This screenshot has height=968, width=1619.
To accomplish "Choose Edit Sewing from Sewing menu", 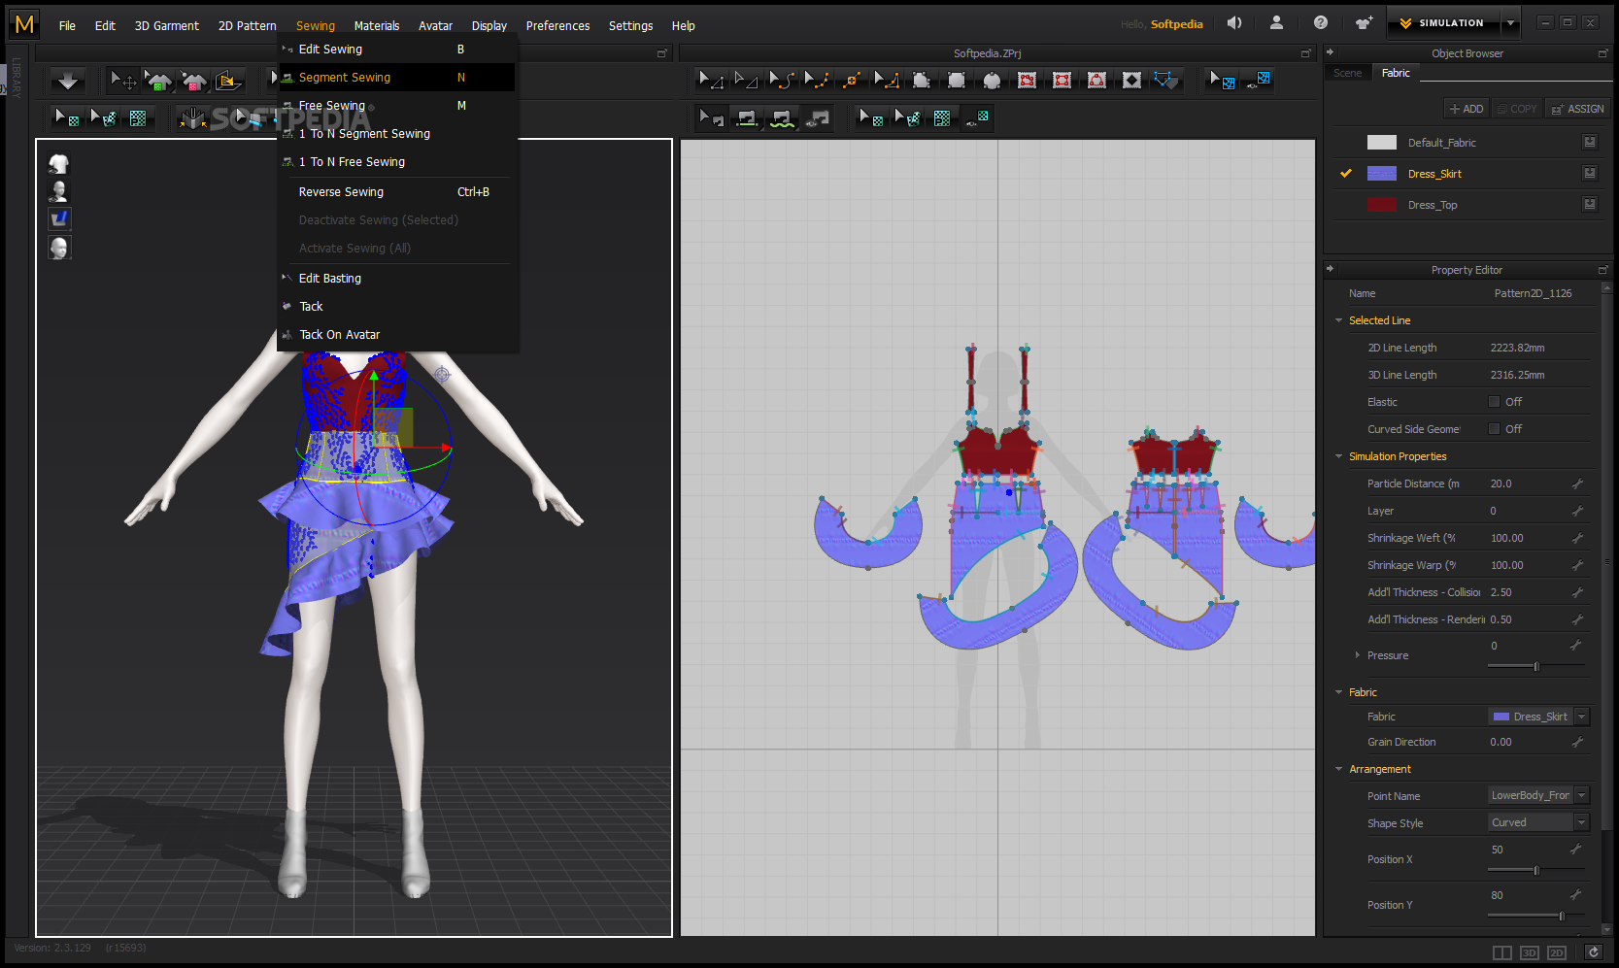I will pyautogui.click(x=396, y=50).
